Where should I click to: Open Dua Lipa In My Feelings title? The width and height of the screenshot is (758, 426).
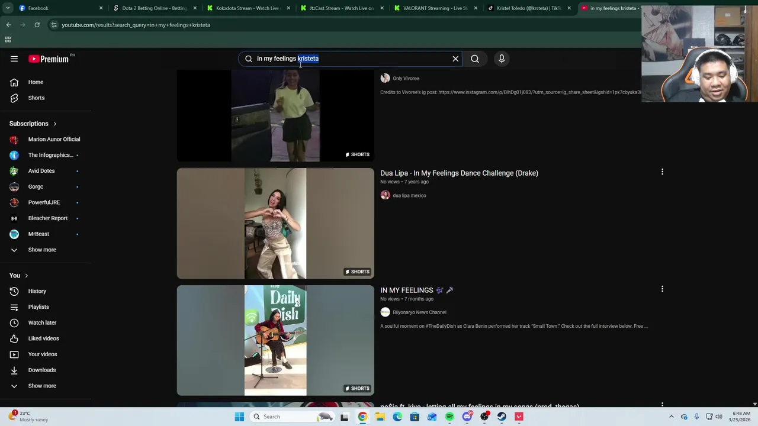coord(459,173)
